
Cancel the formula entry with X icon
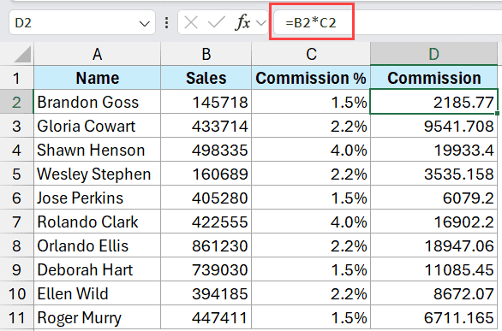(191, 23)
